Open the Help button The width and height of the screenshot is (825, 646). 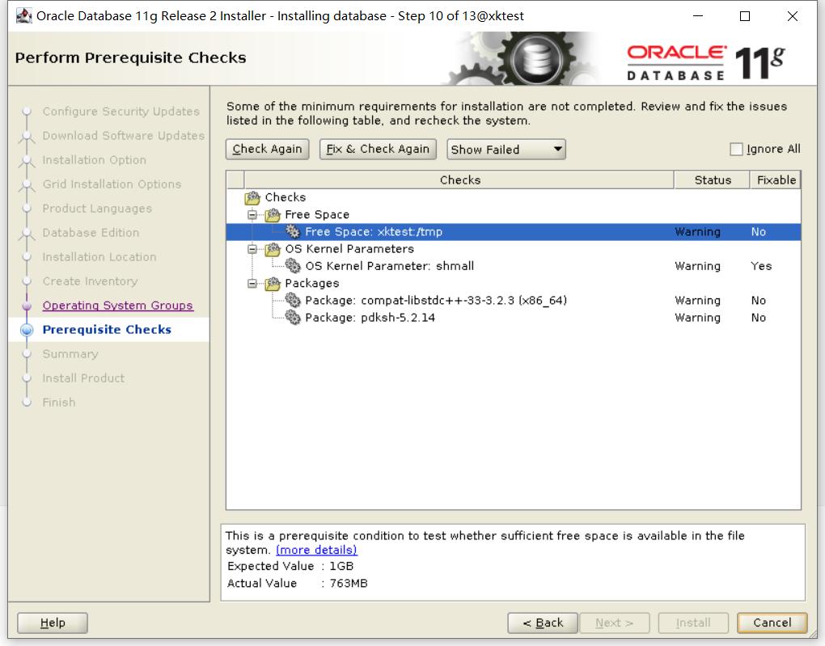(53, 623)
